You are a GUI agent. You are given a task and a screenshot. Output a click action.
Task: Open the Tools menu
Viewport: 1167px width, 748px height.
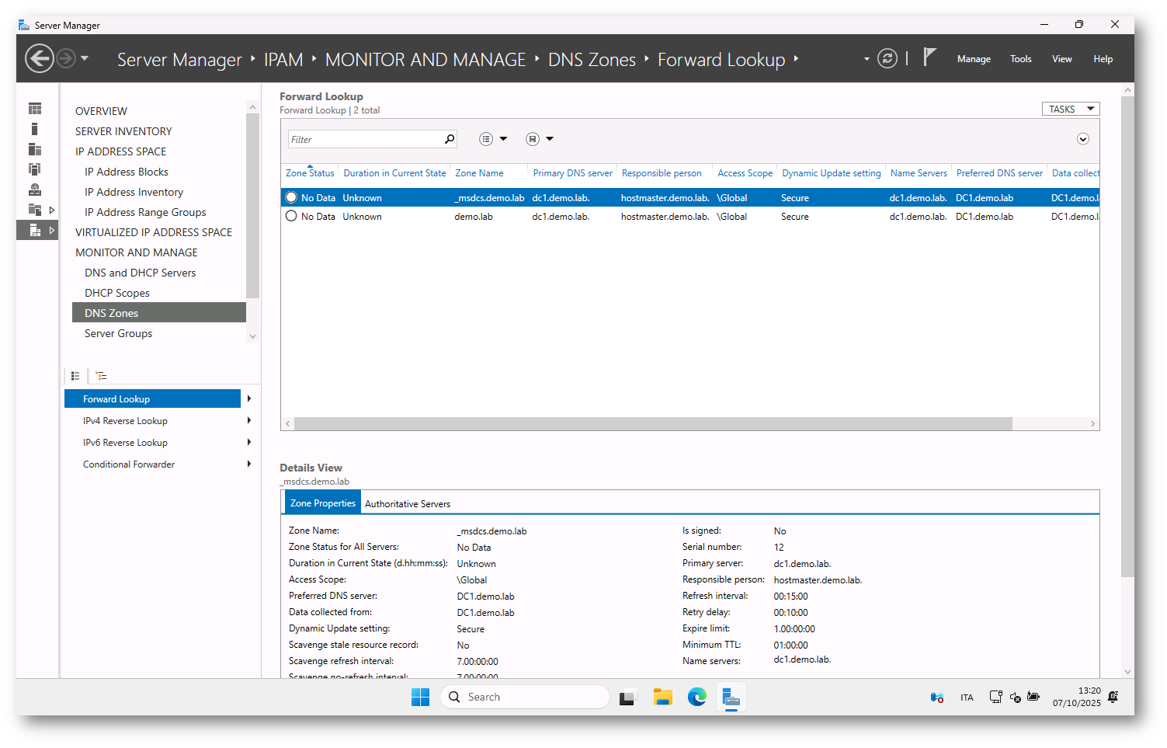(1020, 59)
